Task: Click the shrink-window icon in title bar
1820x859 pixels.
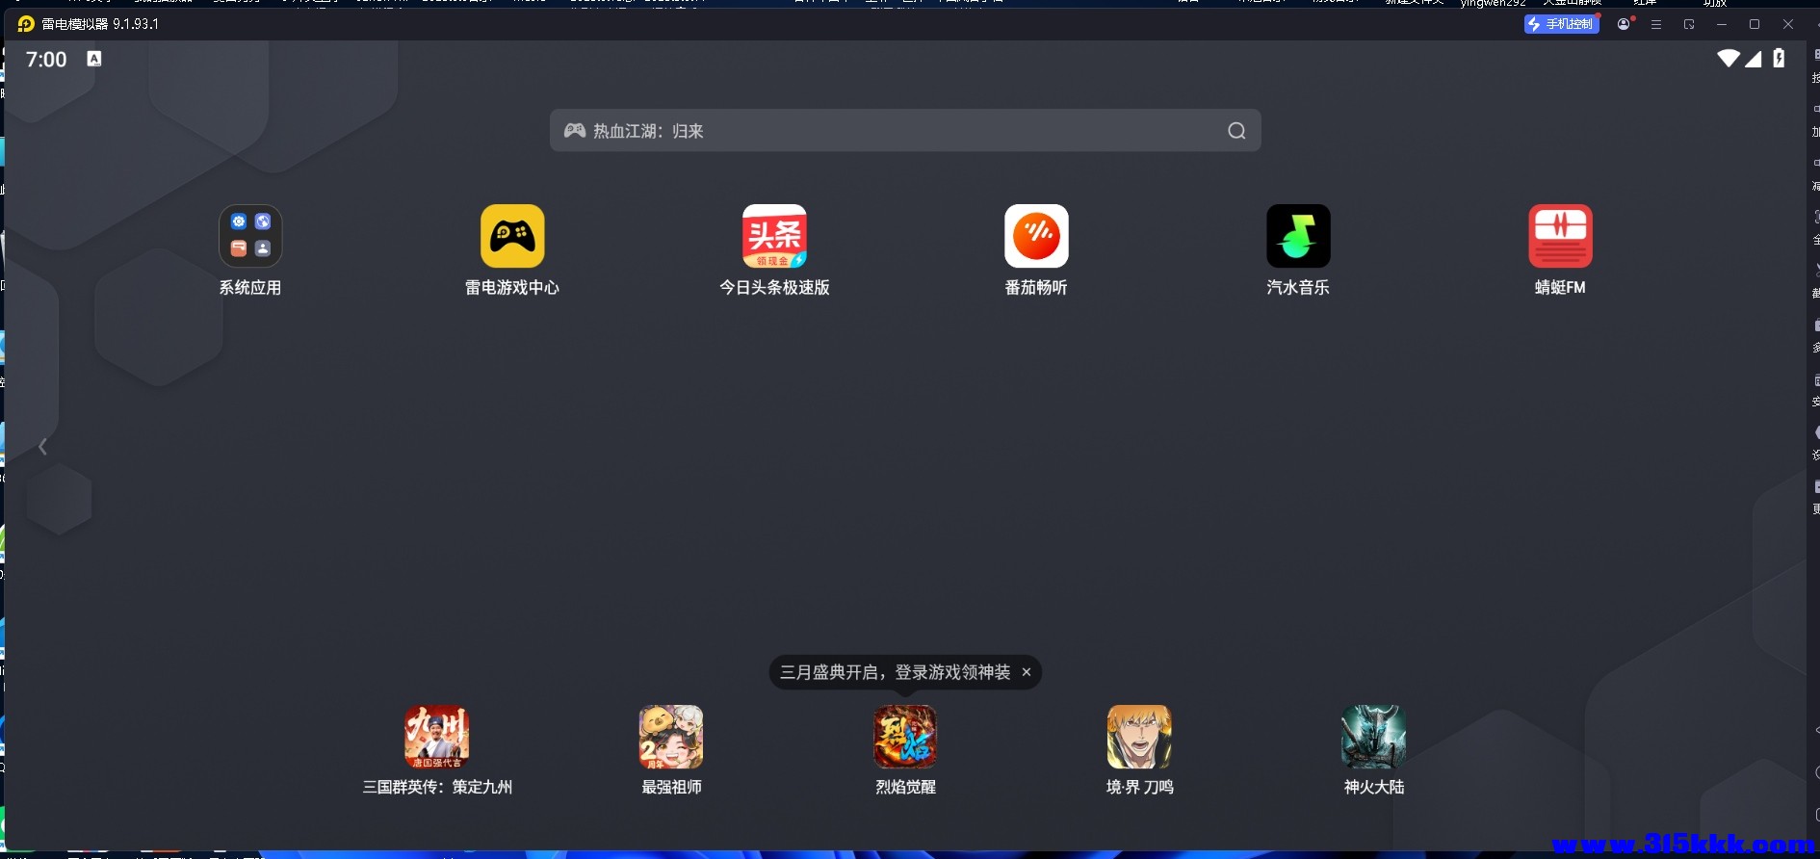Action: [x=1689, y=24]
